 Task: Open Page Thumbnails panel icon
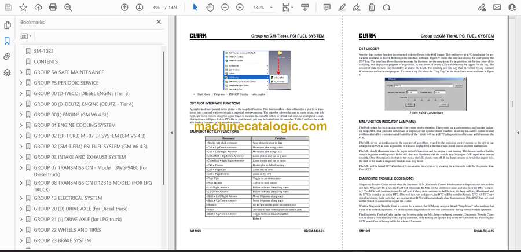click(x=7, y=25)
